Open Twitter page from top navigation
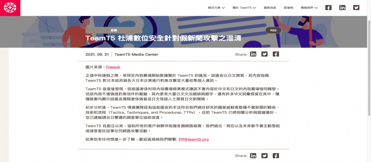371x162 pixels. [356, 8]
